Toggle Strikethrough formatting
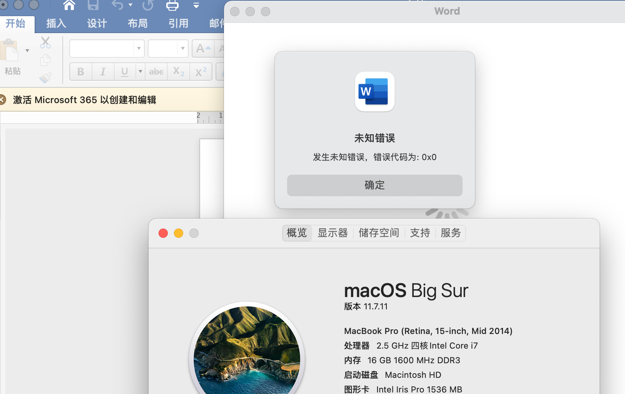 pos(156,72)
